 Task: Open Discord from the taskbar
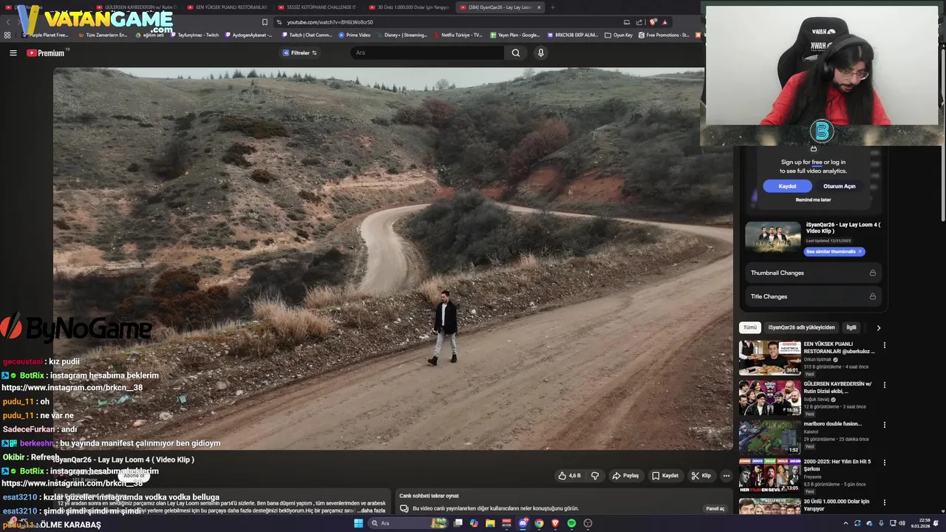click(x=523, y=523)
